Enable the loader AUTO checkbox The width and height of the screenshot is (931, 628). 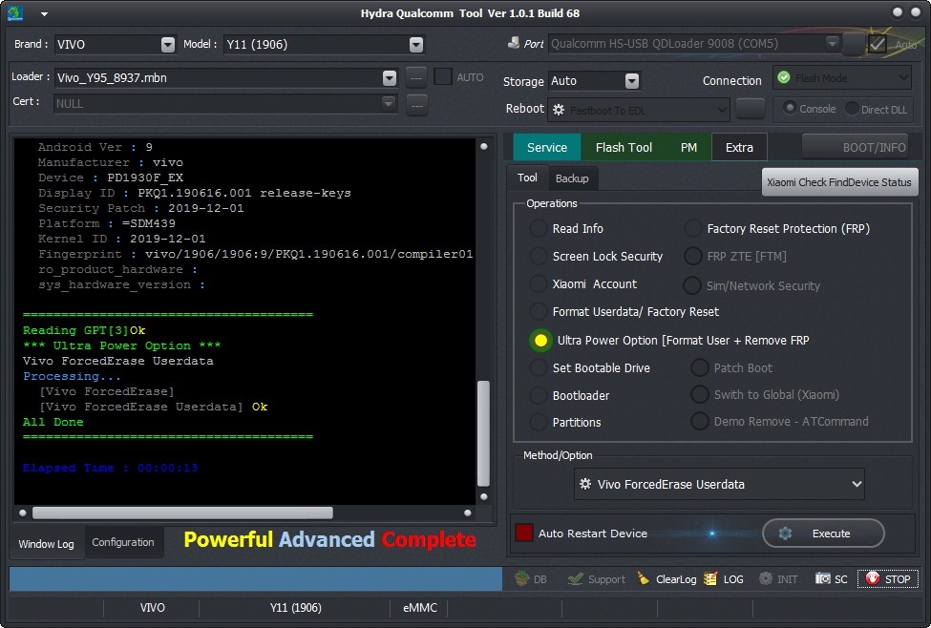(x=443, y=76)
